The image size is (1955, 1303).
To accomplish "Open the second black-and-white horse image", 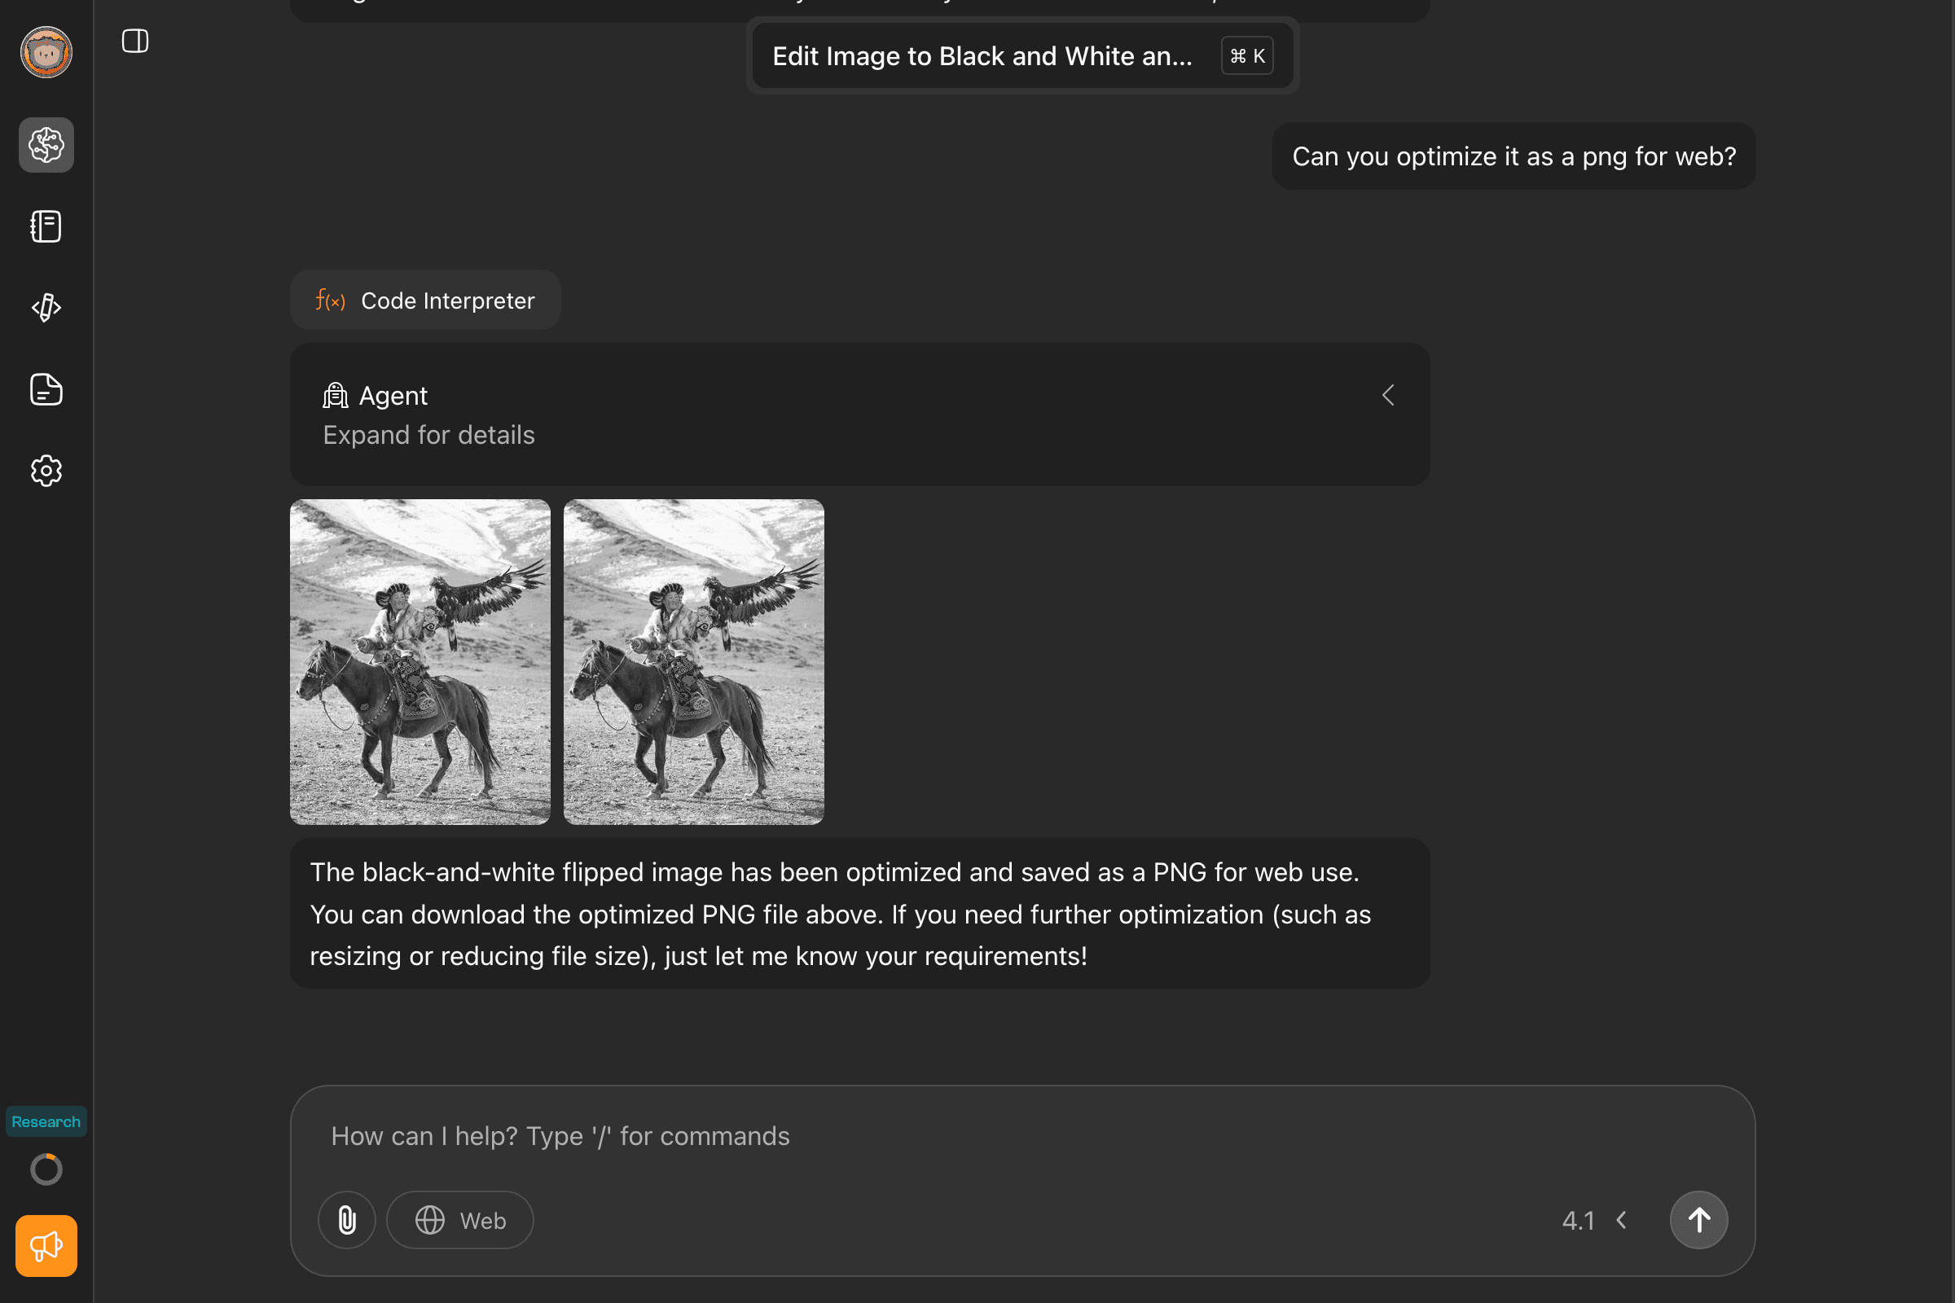I will point(693,661).
